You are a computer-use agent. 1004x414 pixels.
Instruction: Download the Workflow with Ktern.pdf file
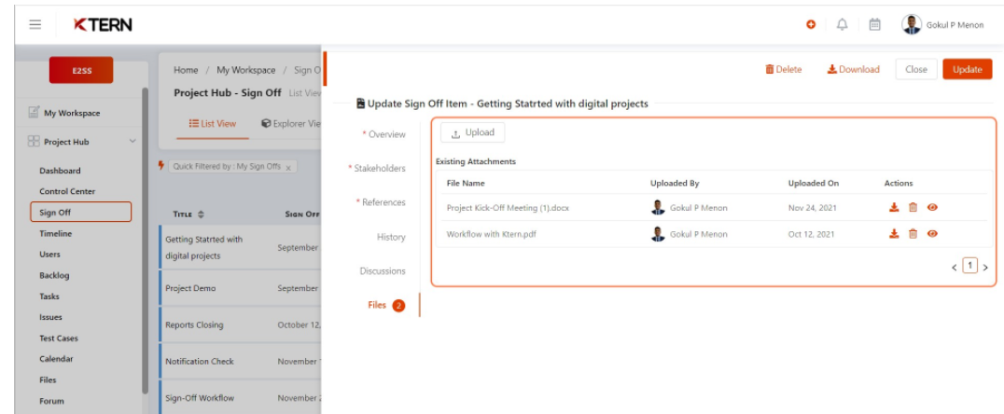895,234
